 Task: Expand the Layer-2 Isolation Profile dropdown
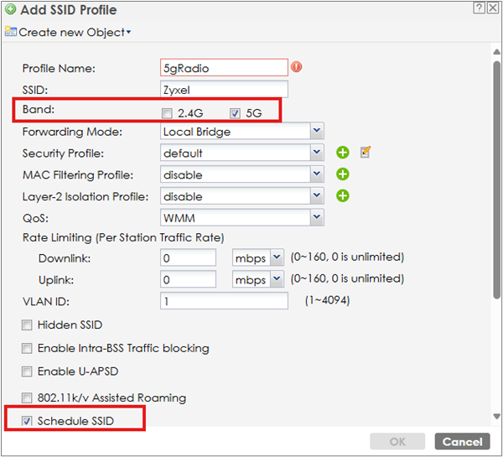click(x=317, y=195)
